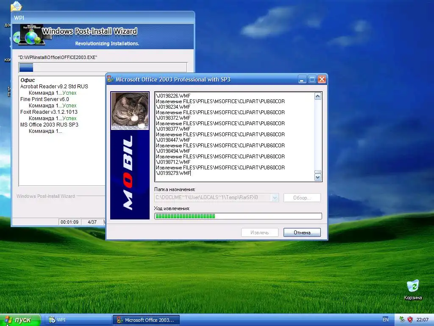The image size is (434, 326).
Task: Click the red security shield tray icon
Action: pyautogui.click(x=410, y=320)
